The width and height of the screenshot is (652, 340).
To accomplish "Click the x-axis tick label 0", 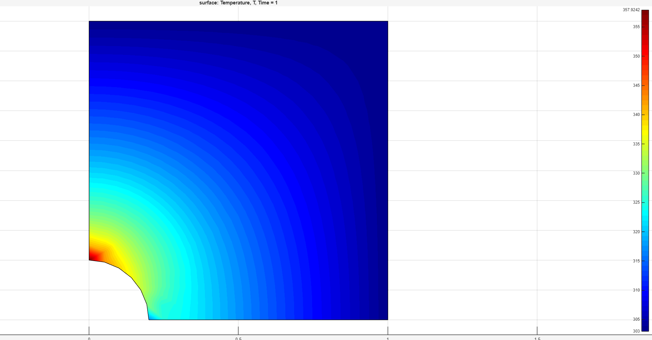I will pos(89,338).
